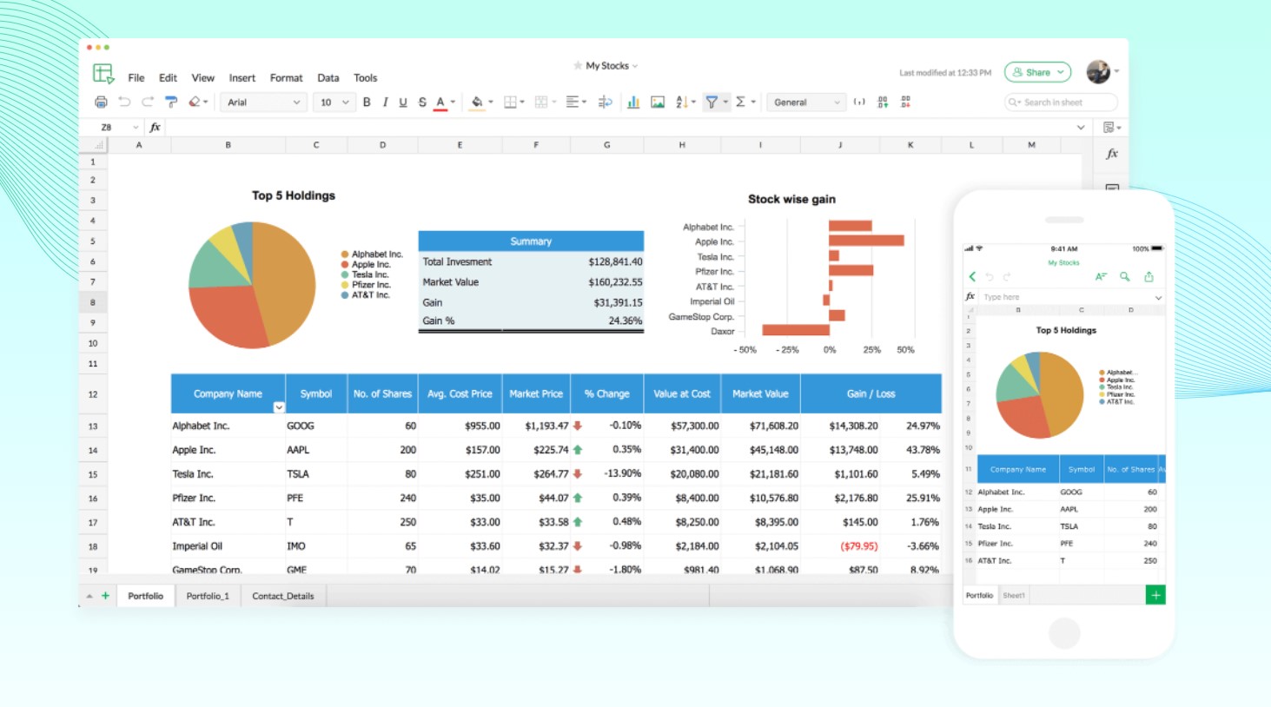The image size is (1271, 707).
Task: Click the Share button
Action: pos(1037,73)
